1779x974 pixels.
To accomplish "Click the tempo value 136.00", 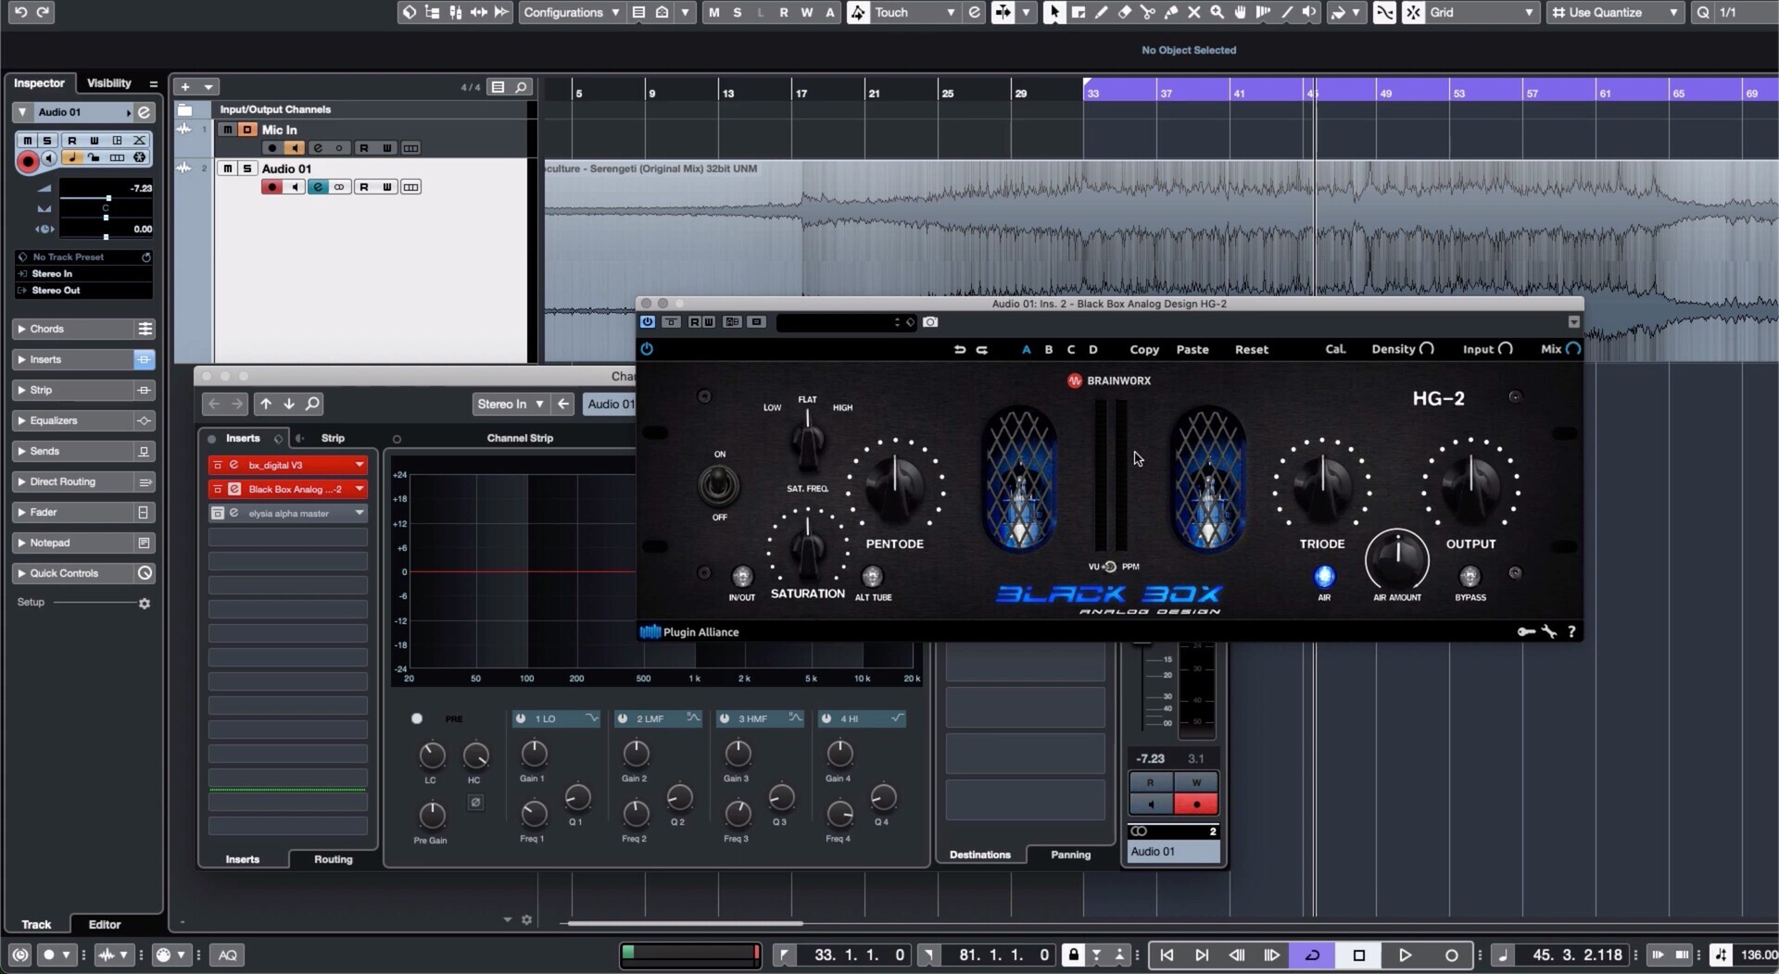I will click(1759, 955).
